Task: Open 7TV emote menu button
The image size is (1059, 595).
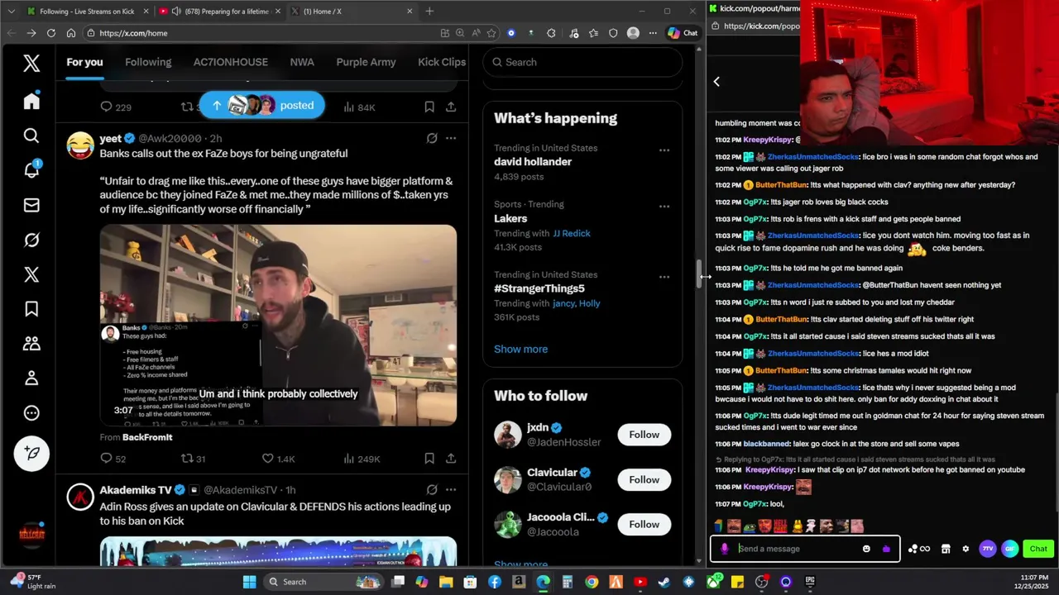Action: (x=987, y=549)
